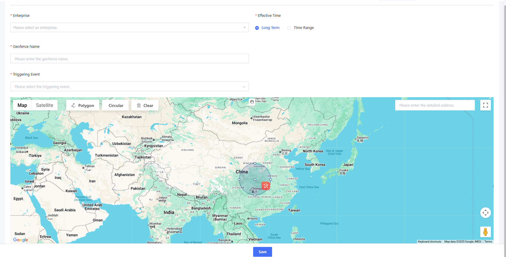Select the hand pan tool on map

click(x=252, y=102)
